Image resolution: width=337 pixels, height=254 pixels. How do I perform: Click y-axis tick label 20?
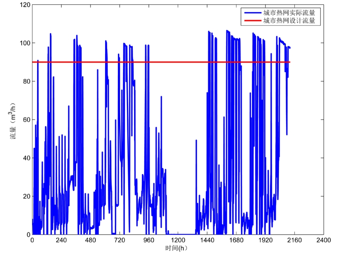coord(26,196)
